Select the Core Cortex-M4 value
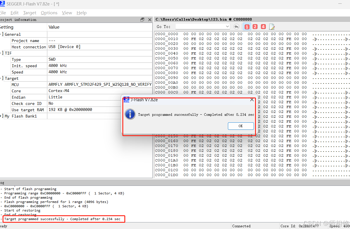This screenshot has height=229, width=350. click(x=59, y=91)
